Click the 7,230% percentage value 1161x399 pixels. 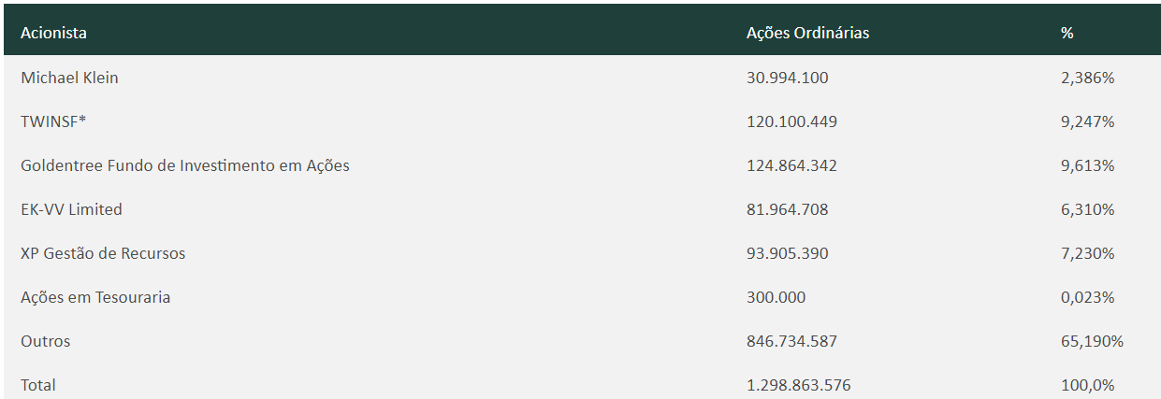tap(1087, 253)
